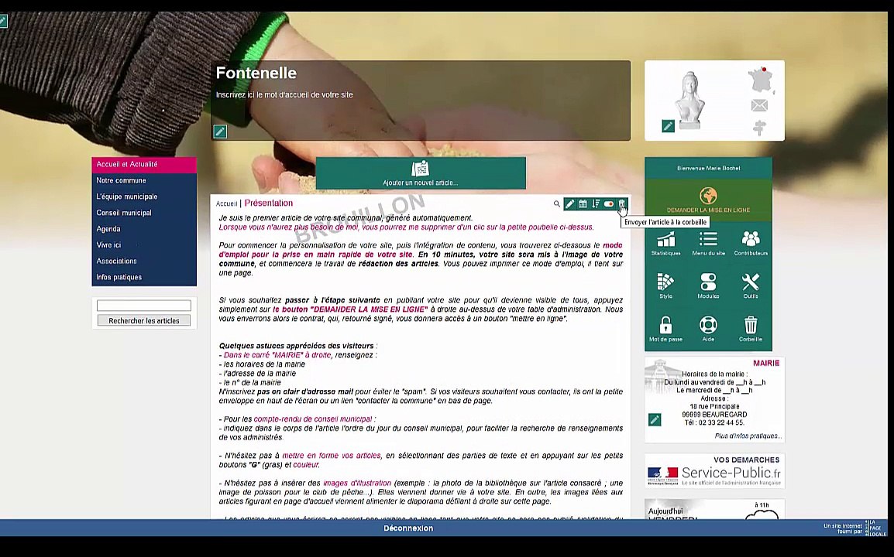The height and width of the screenshot is (557, 894).
Task: Open compte-rendu de conseil municipal link
Action: (312, 419)
